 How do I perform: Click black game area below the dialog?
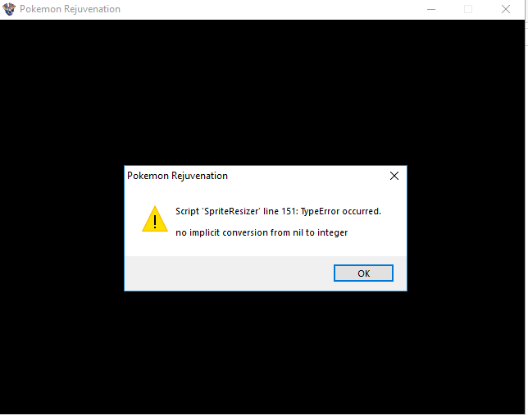coord(262,352)
